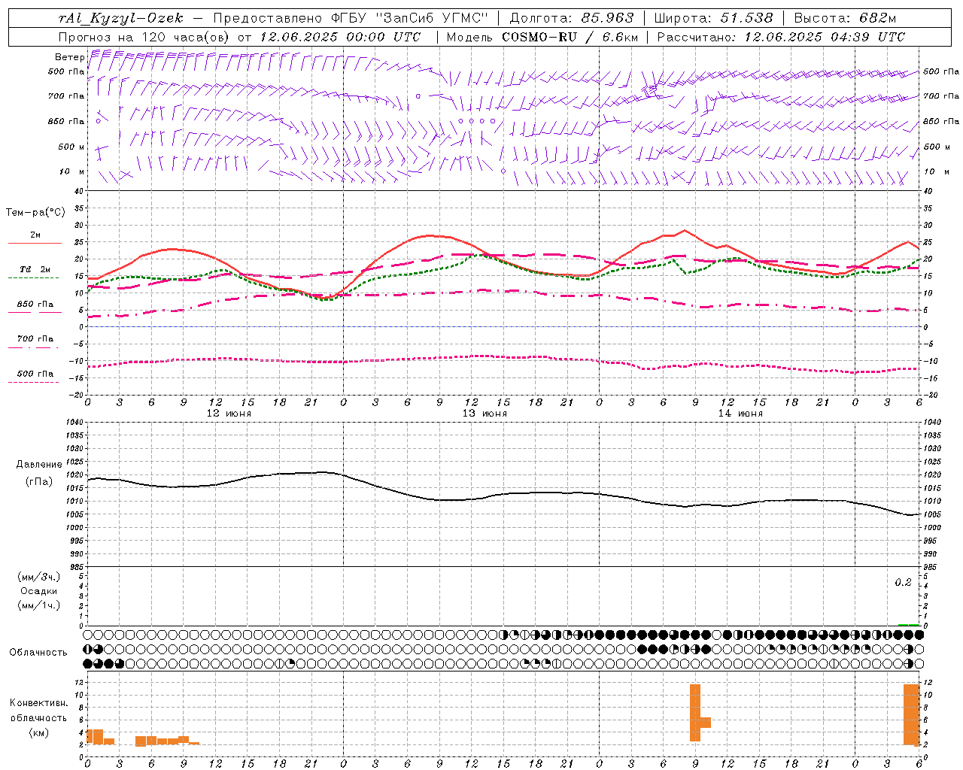Click the Конвективн. label
963x770 pixels.
pos(39,703)
